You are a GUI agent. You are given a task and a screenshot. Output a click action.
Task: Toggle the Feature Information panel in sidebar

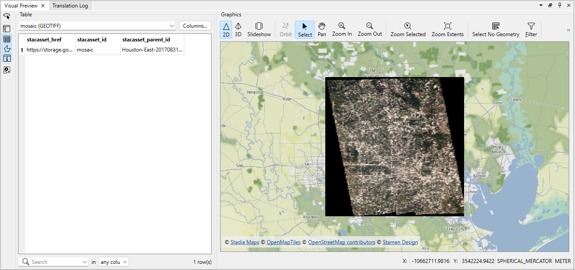(x=7, y=59)
